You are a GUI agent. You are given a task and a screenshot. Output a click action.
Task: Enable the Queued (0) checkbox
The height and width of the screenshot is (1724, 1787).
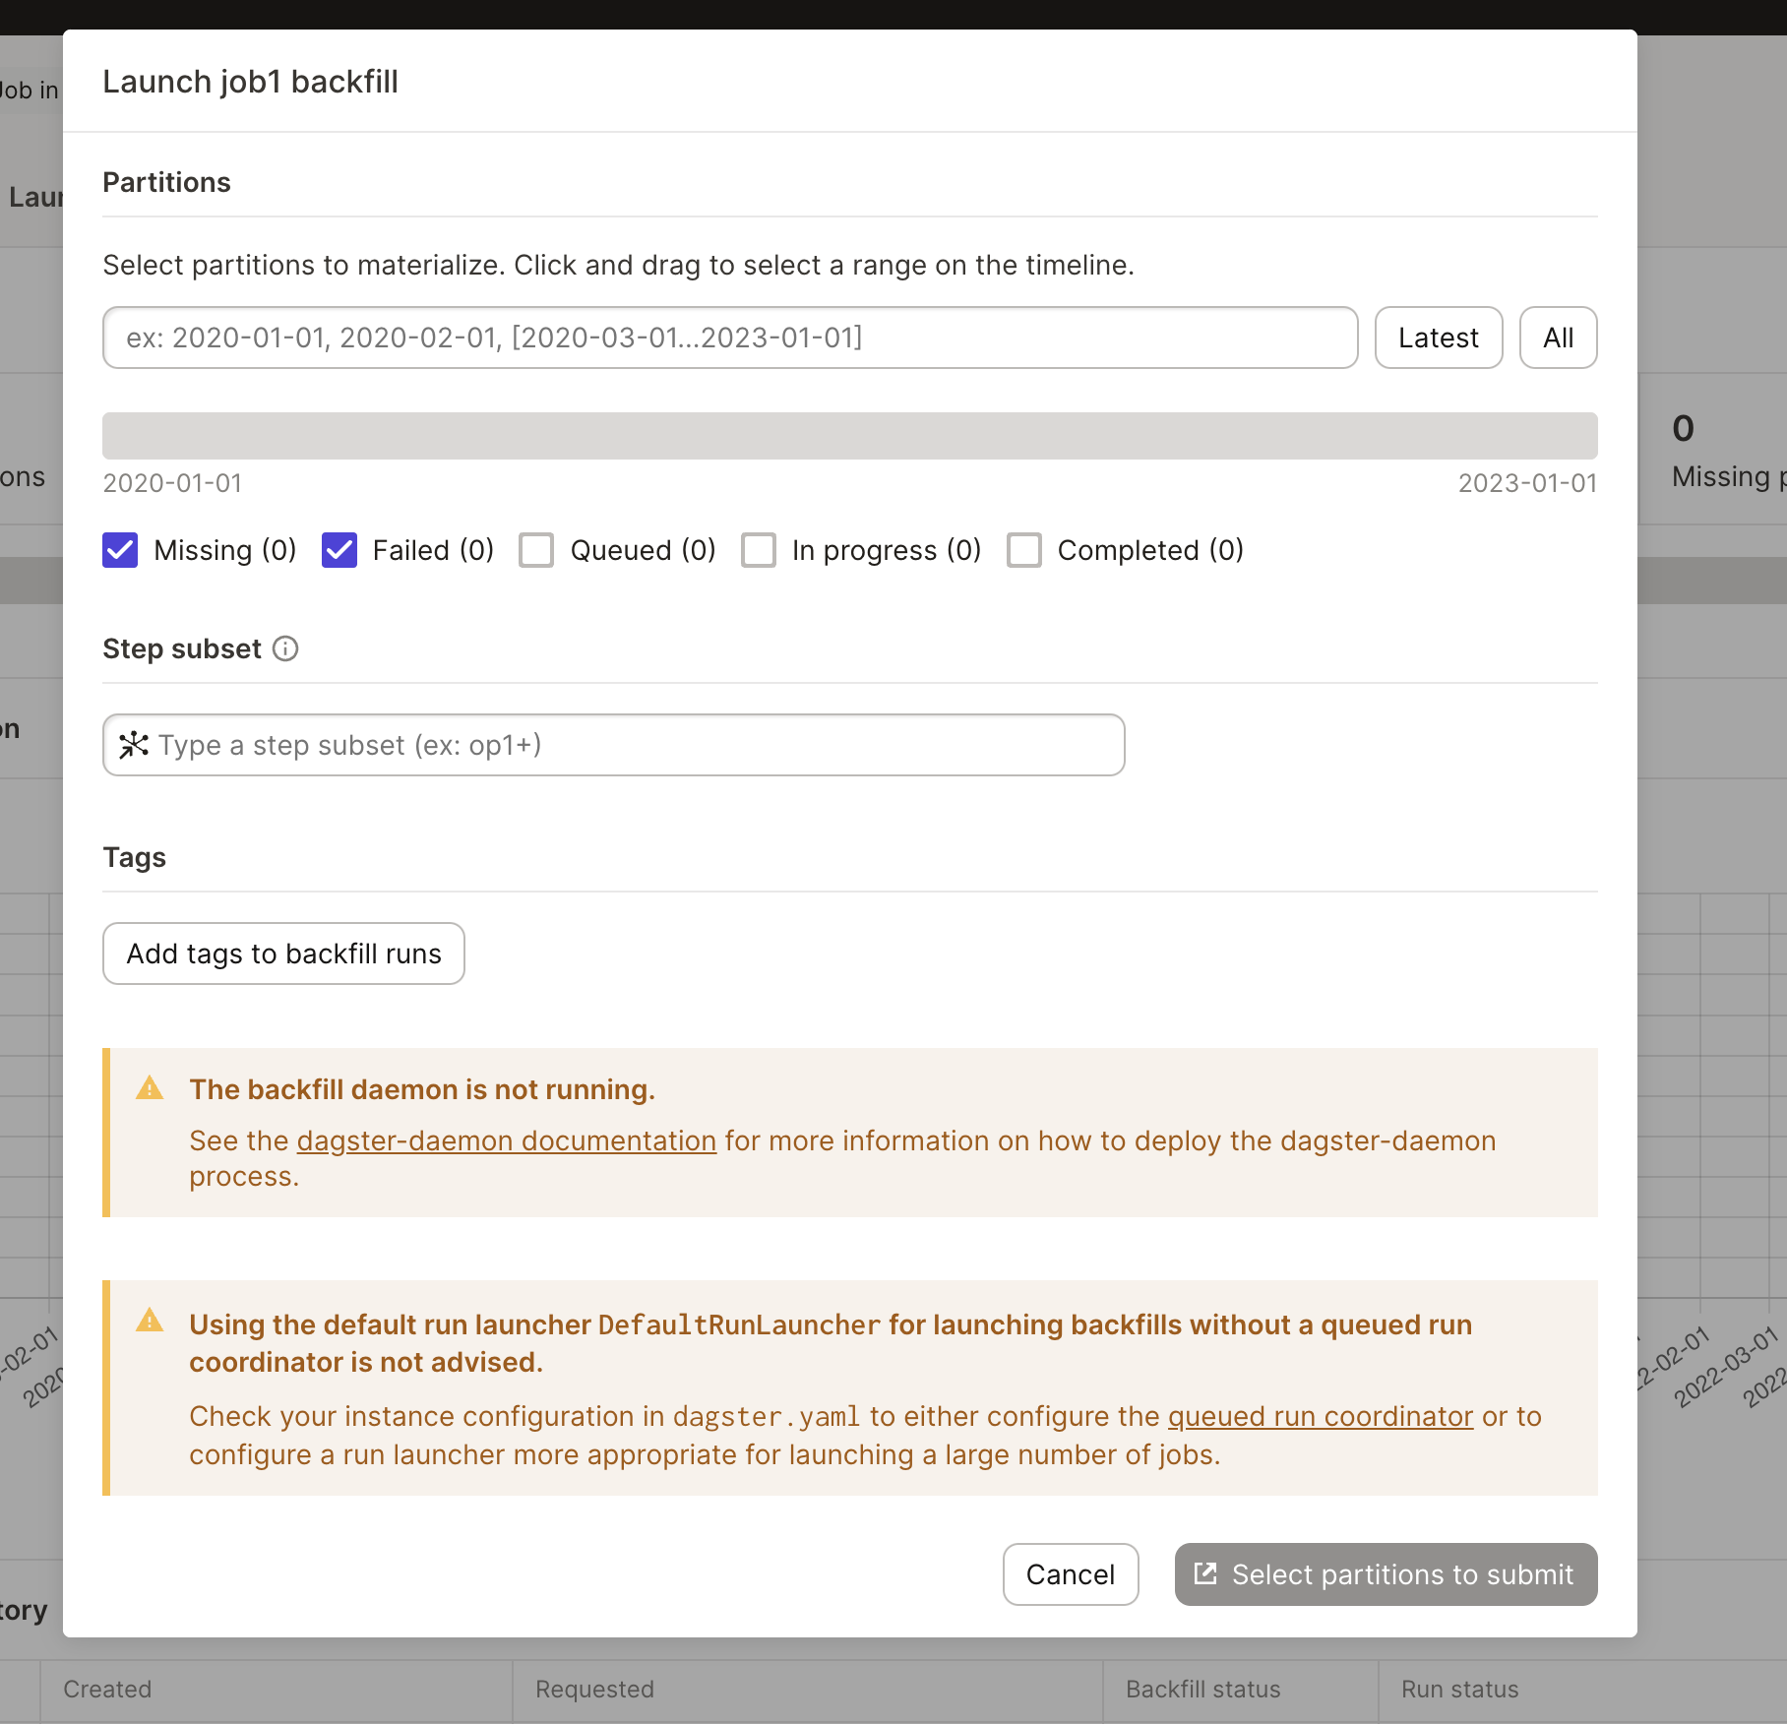tap(536, 550)
